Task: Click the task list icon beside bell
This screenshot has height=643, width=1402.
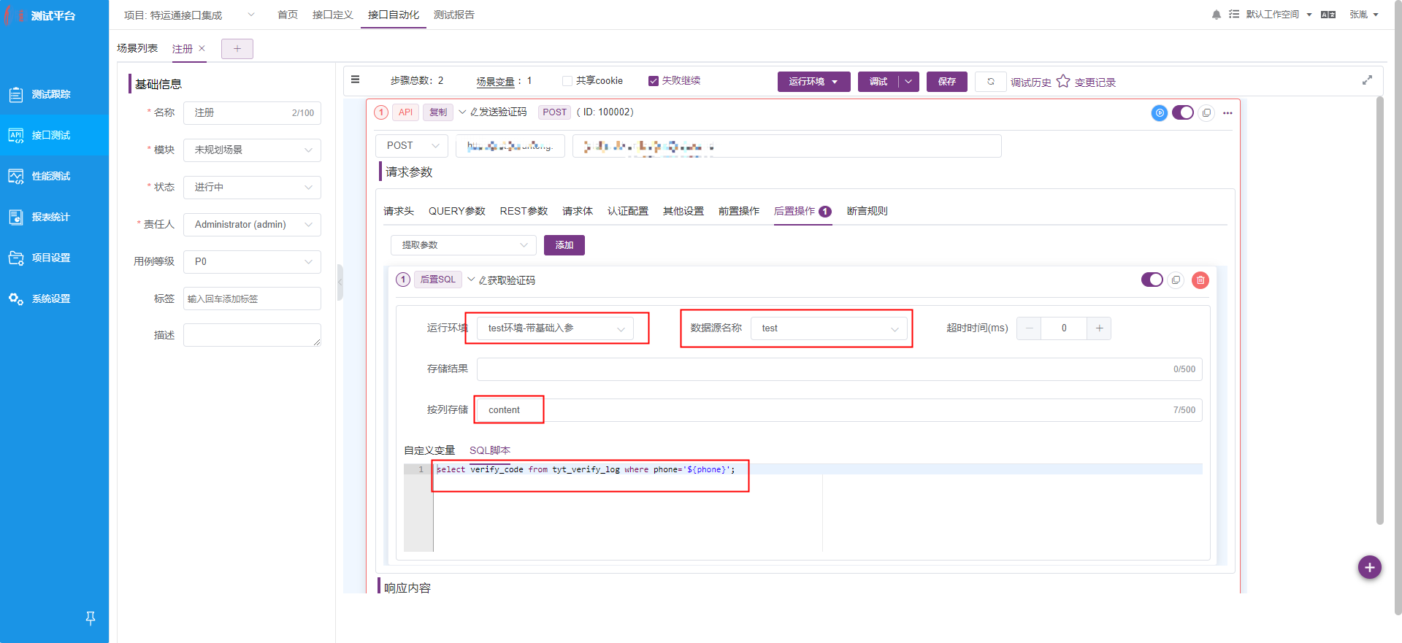Action: [x=1234, y=15]
